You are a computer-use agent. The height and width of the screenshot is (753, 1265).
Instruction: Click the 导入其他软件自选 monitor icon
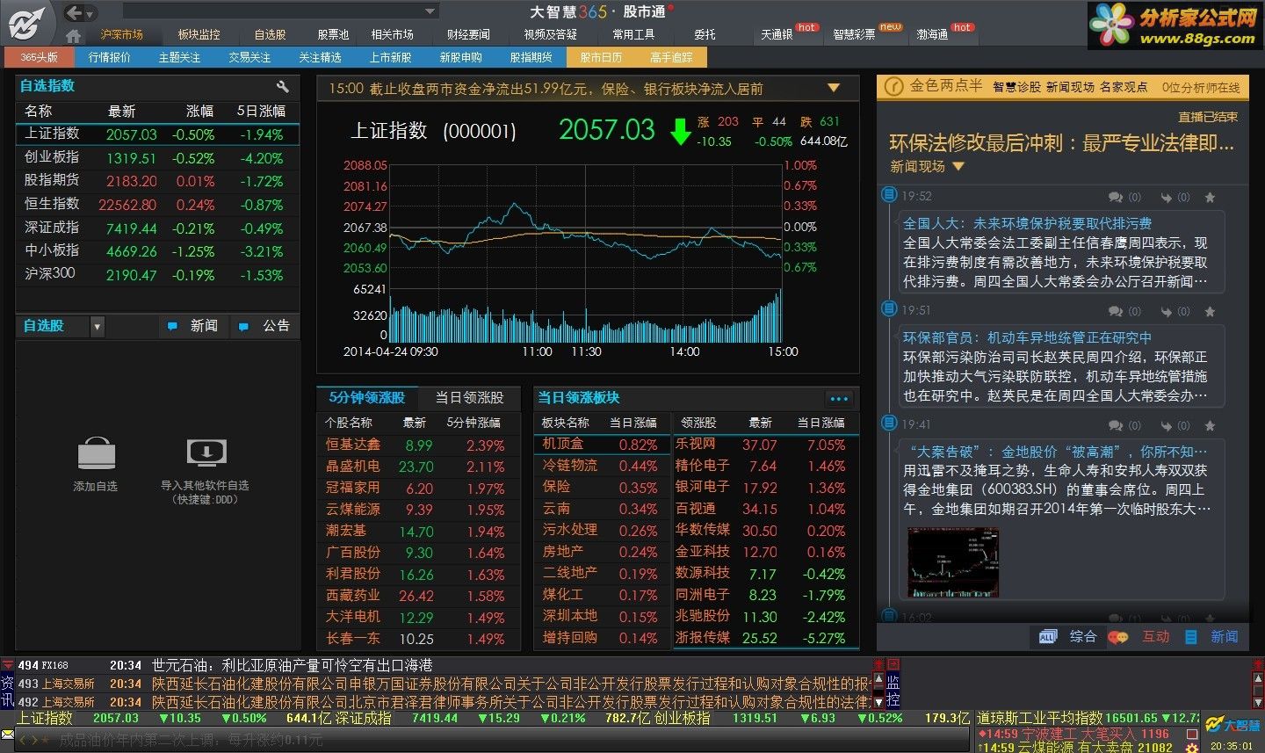coord(206,453)
